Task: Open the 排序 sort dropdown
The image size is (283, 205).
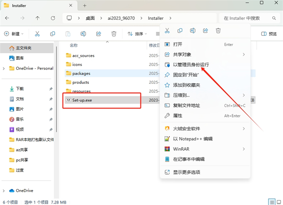Action: pos(137,34)
